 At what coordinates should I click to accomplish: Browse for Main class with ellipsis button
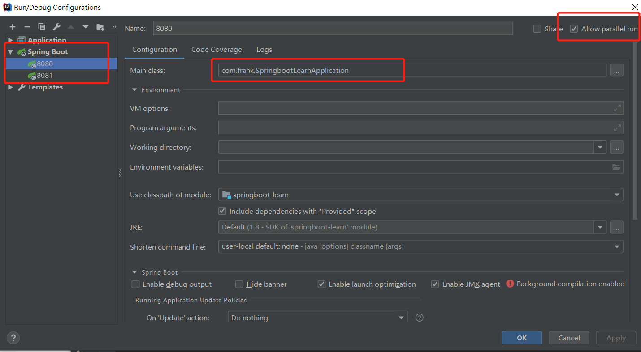tap(616, 70)
